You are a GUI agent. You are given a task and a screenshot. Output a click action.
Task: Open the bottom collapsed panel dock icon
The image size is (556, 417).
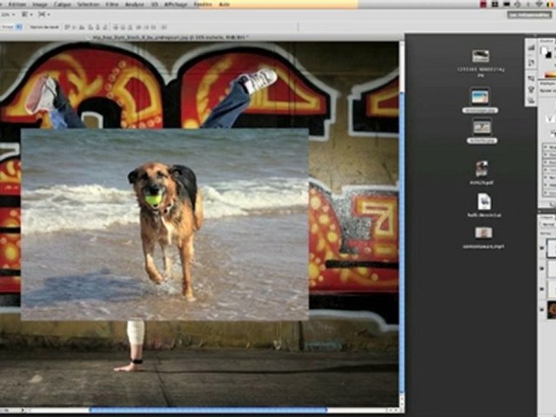pos(531,101)
